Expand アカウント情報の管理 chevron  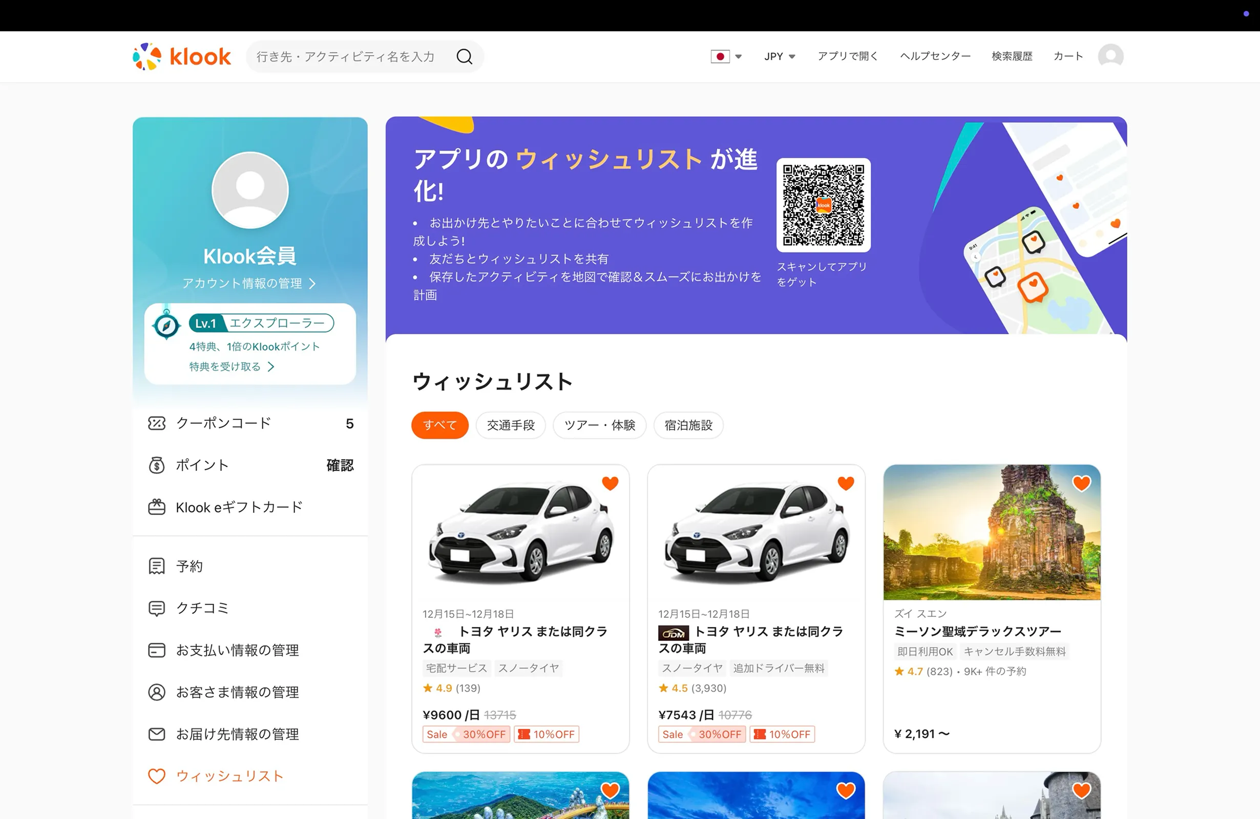(x=312, y=284)
